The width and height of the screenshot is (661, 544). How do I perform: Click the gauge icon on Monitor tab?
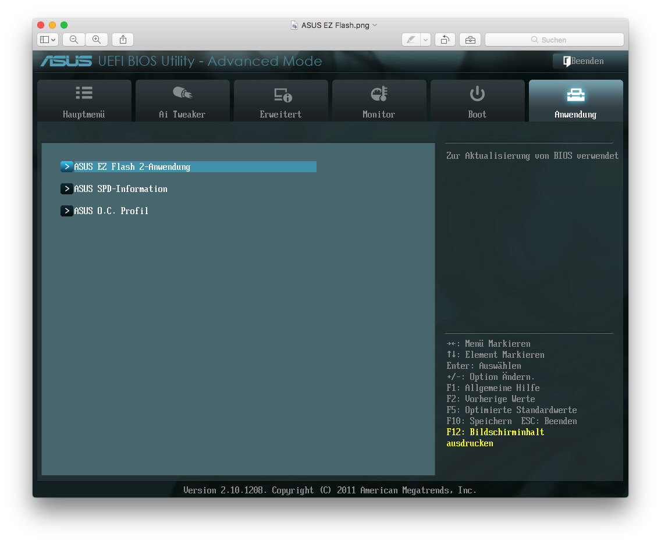coord(379,94)
